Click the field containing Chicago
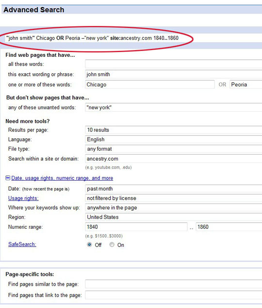262x308 pixels. pyautogui.click(x=150, y=85)
